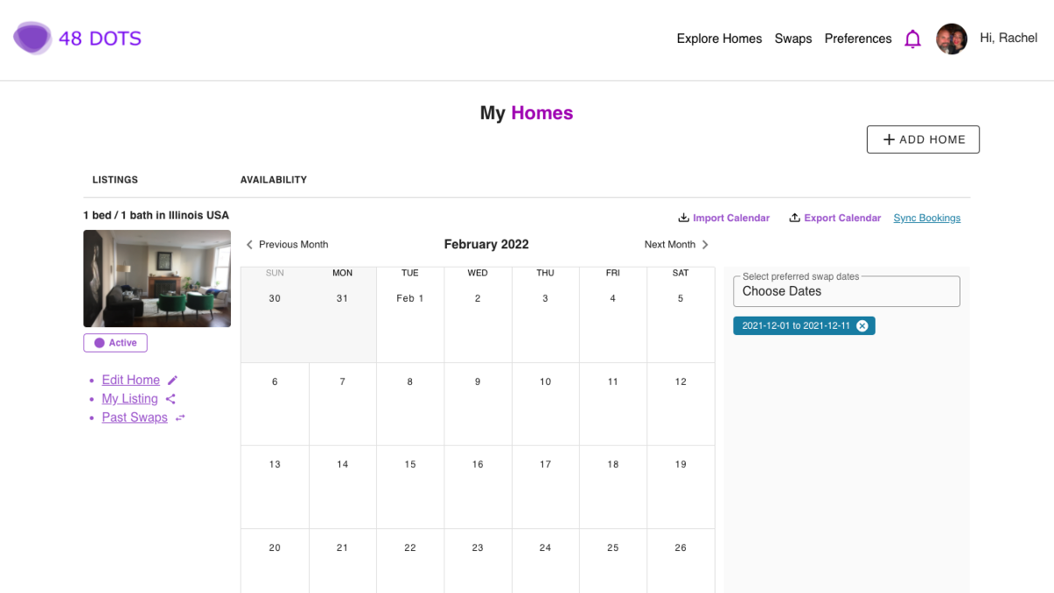Image resolution: width=1054 pixels, height=593 pixels.
Task: Click the share icon beside My Listing
Action: pos(170,399)
